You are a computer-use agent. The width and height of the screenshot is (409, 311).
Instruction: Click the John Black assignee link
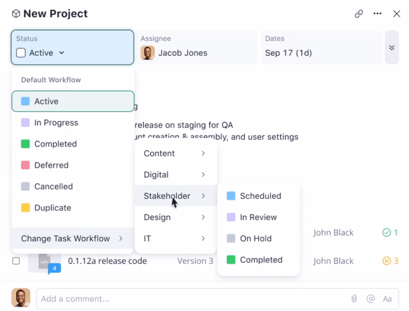pos(333,233)
